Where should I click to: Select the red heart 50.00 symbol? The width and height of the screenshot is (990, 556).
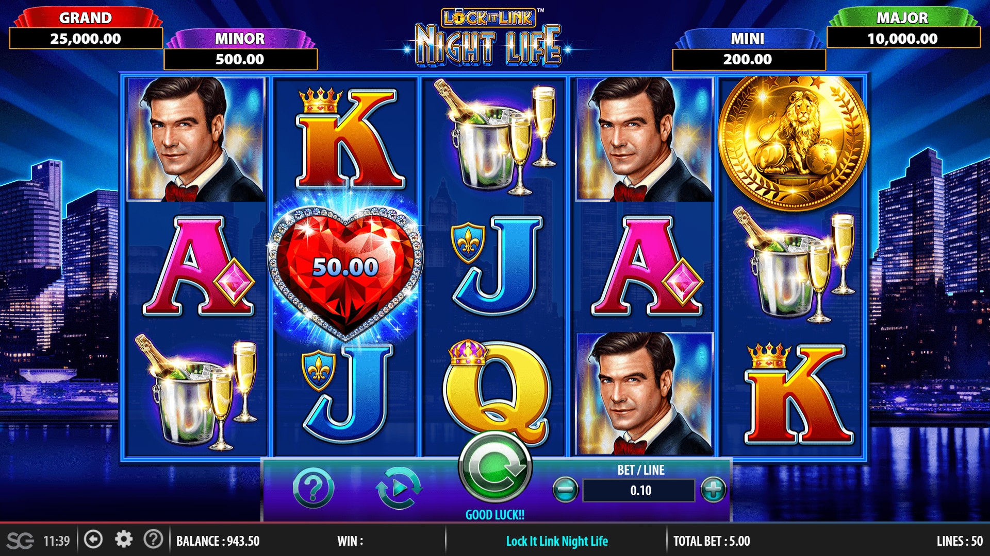point(345,269)
